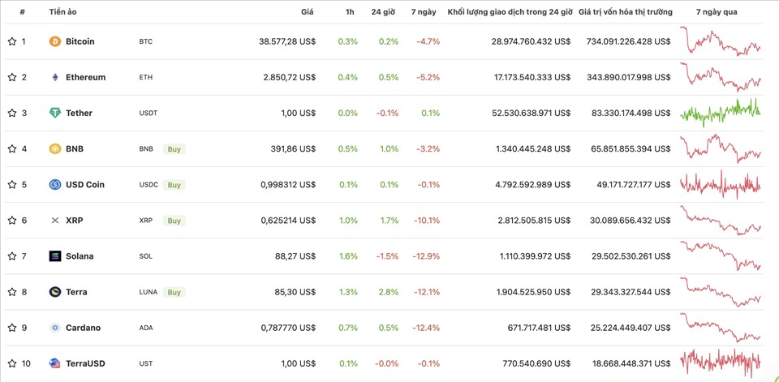Buy Terra LUNA with the Buy button
Image resolution: width=779 pixels, height=382 pixels.
point(174,292)
